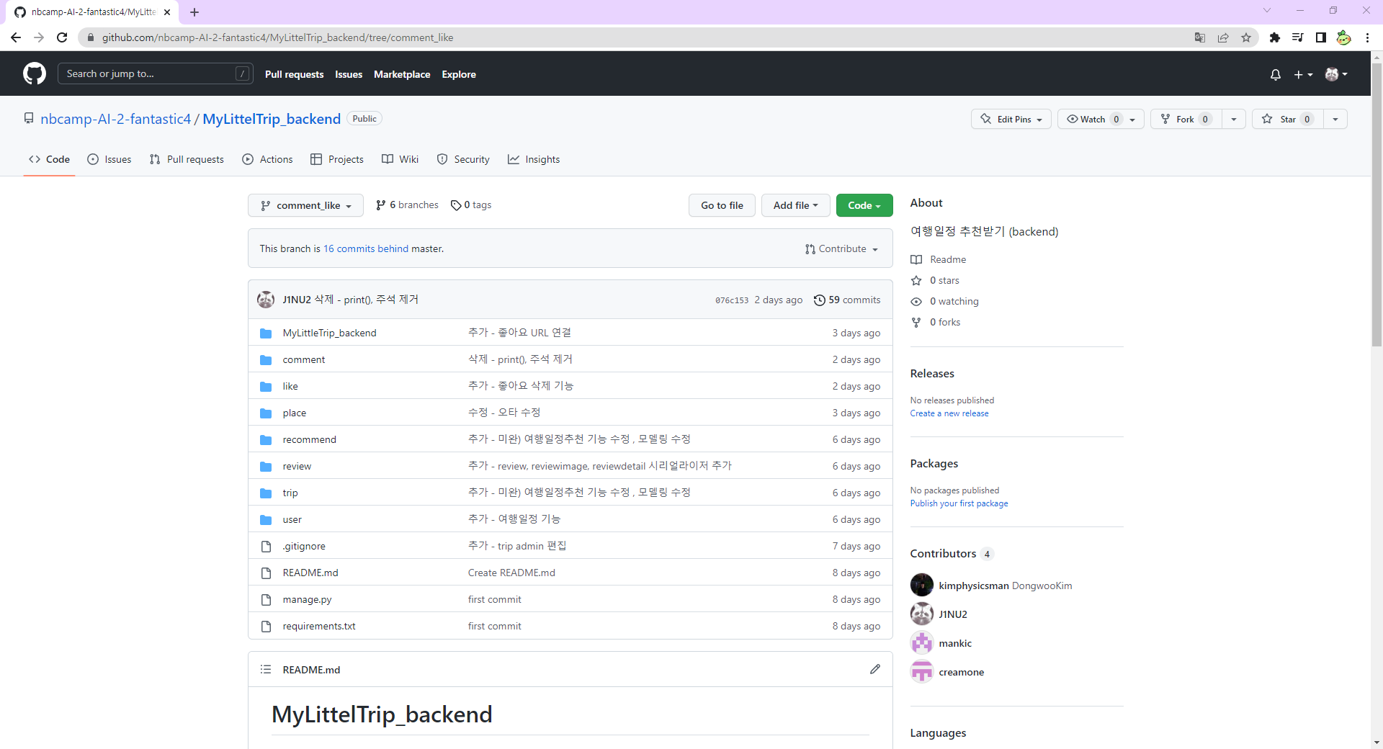Reload the page
The width and height of the screenshot is (1383, 749).
pos(62,37)
